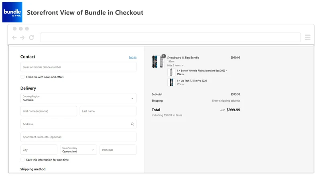The height and width of the screenshot is (180, 321).
Task: Click the Contact heading
Action: pyautogui.click(x=28, y=57)
